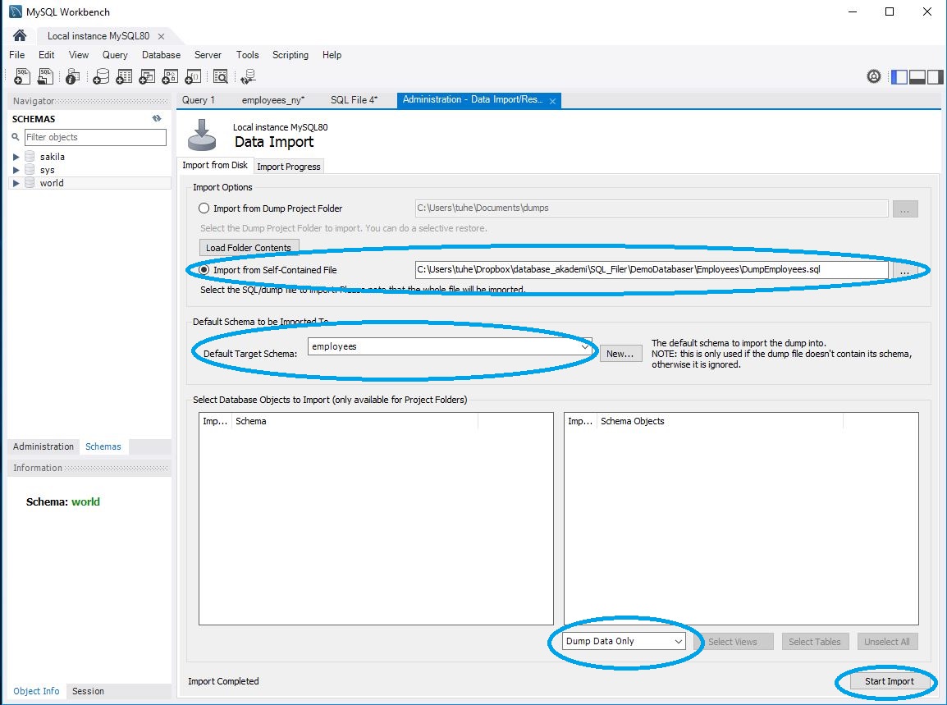
Task: Click the New... schema button
Action: (620, 354)
